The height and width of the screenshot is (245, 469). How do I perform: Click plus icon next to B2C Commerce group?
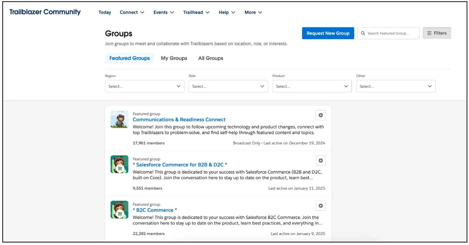point(321,206)
